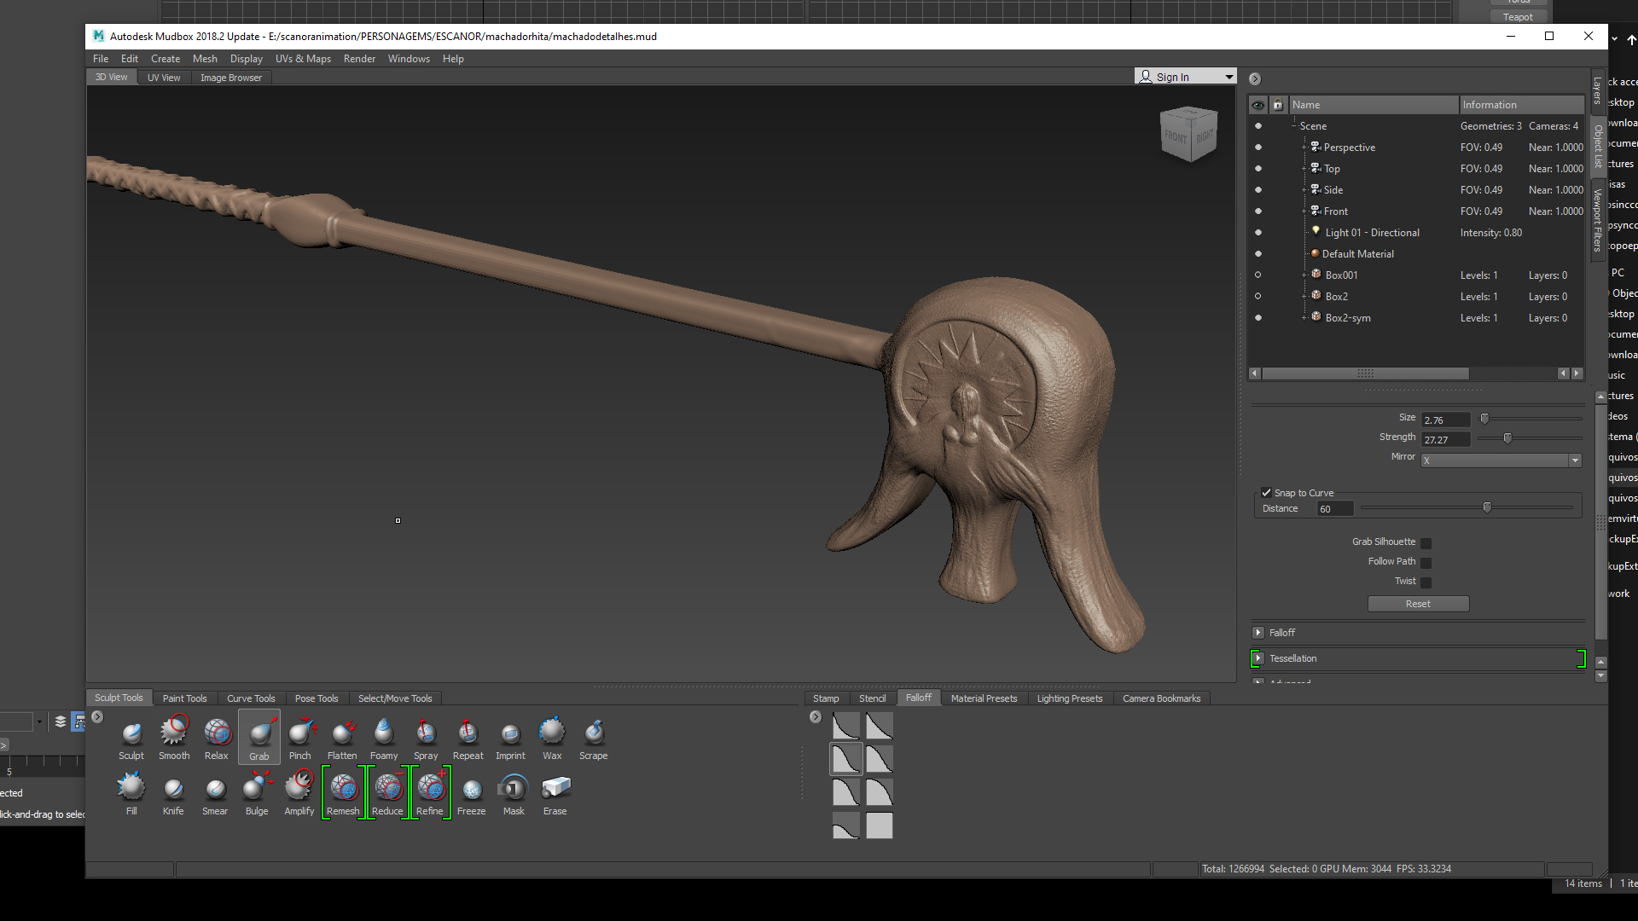Adjust the Snap Distance slider handle

click(x=1487, y=508)
